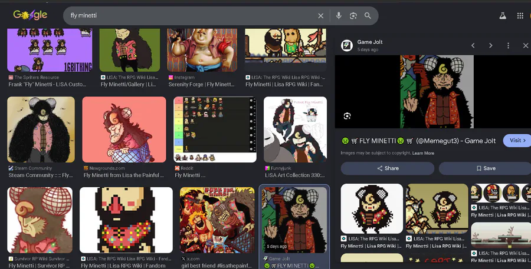Open The Spriters Resource 16BITKING thumbnail
This screenshot has height=269, width=531.
point(50,51)
